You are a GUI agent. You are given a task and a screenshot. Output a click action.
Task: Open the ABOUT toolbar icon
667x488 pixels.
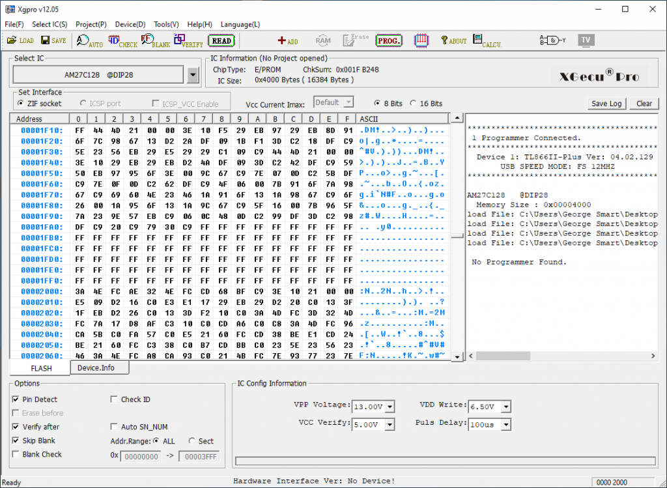click(454, 41)
